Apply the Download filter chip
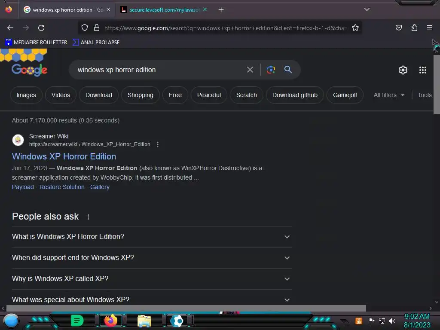Image resolution: width=440 pixels, height=330 pixels. click(99, 95)
